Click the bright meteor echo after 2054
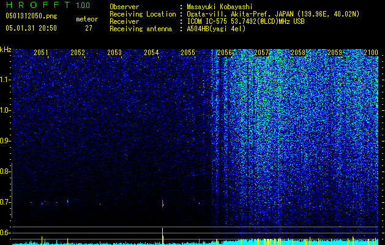The height and width of the screenshot is (245, 385). click(x=163, y=204)
